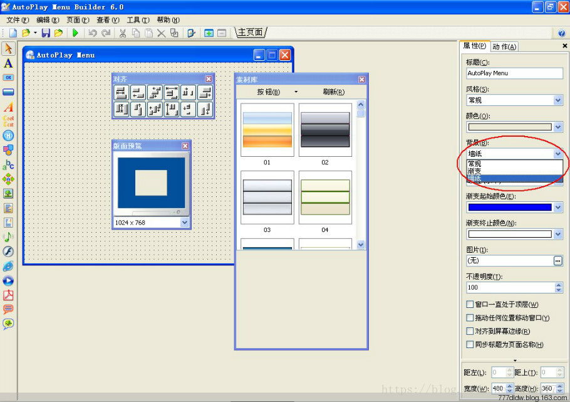Click the Delete X toolbar icon
Image resolution: width=570 pixels, height=402 pixels.
[x=162, y=33]
